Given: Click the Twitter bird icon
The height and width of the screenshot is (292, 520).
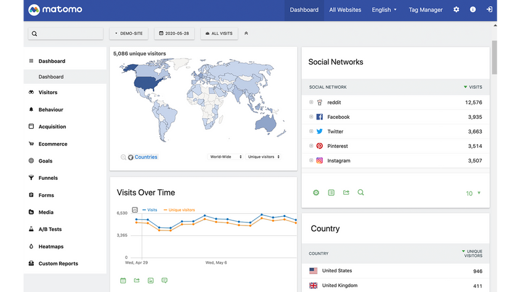Looking at the screenshot, I should (x=319, y=132).
